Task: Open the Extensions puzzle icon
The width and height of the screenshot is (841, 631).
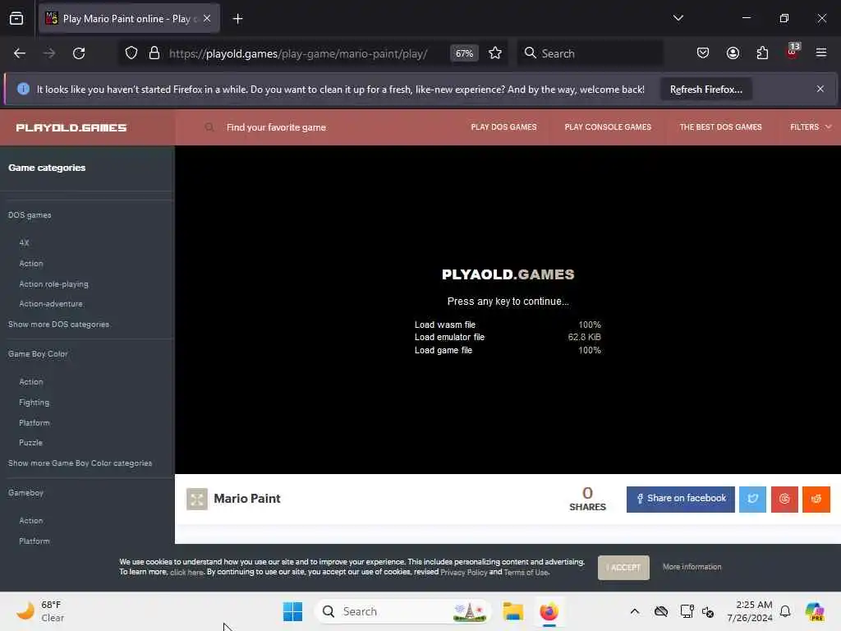Action: (762, 53)
